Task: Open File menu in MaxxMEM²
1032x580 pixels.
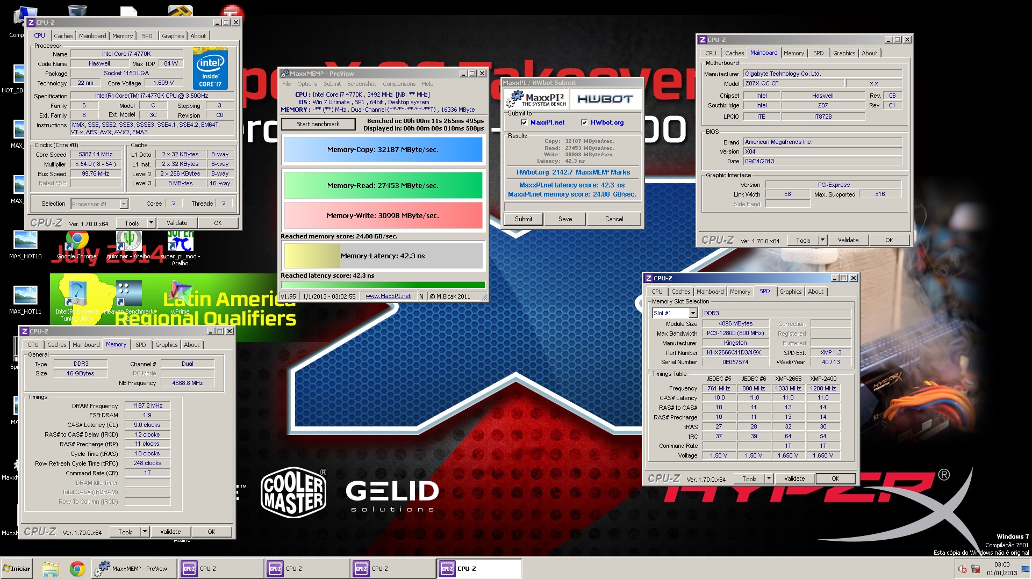Action: coord(286,84)
